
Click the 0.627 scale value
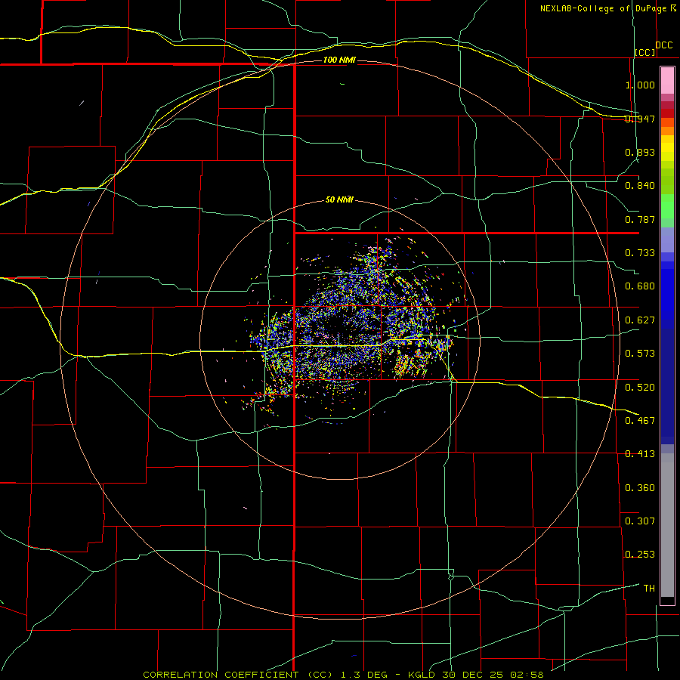(640, 320)
